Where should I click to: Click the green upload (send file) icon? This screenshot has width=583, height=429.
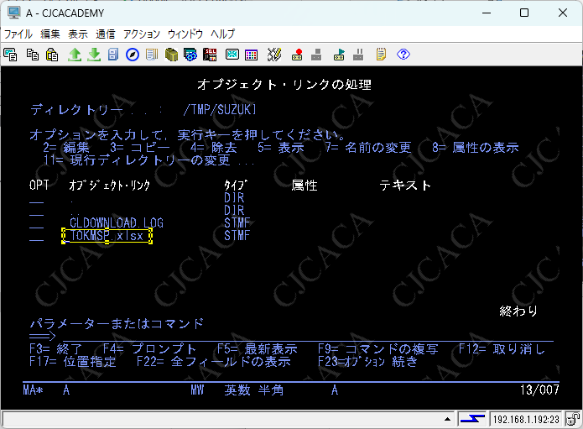pos(75,55)
